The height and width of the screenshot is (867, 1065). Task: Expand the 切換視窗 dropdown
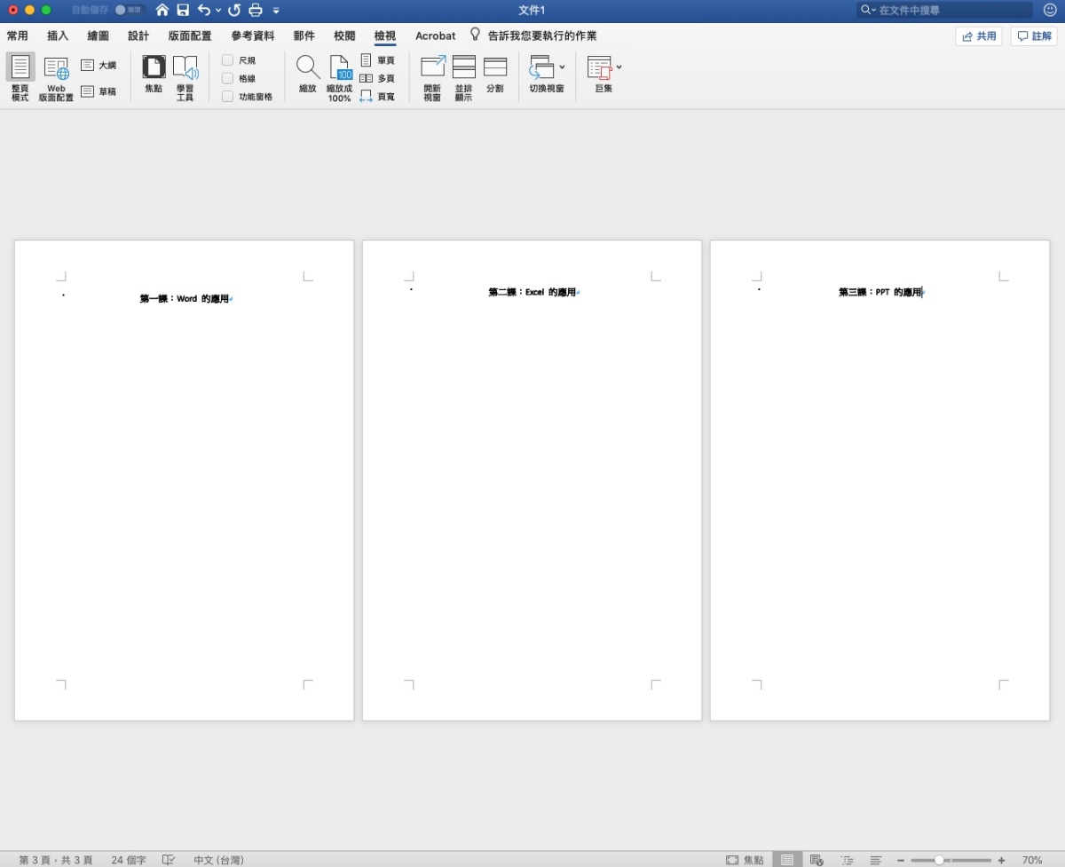pyautogui.click(x=562, y=67)
